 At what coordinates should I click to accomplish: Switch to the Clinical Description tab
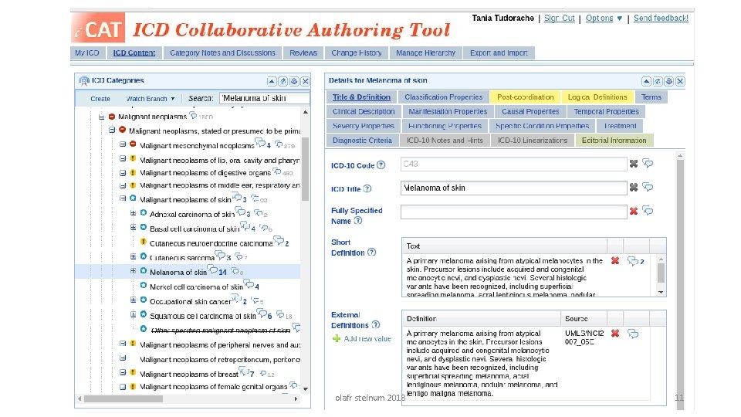pos(364,111)
